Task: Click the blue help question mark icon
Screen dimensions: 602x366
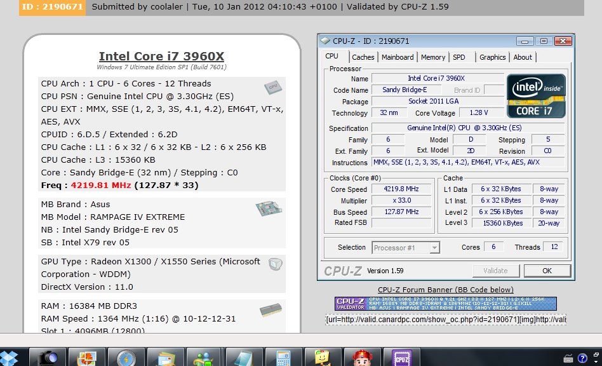Action: click(582, 358)
